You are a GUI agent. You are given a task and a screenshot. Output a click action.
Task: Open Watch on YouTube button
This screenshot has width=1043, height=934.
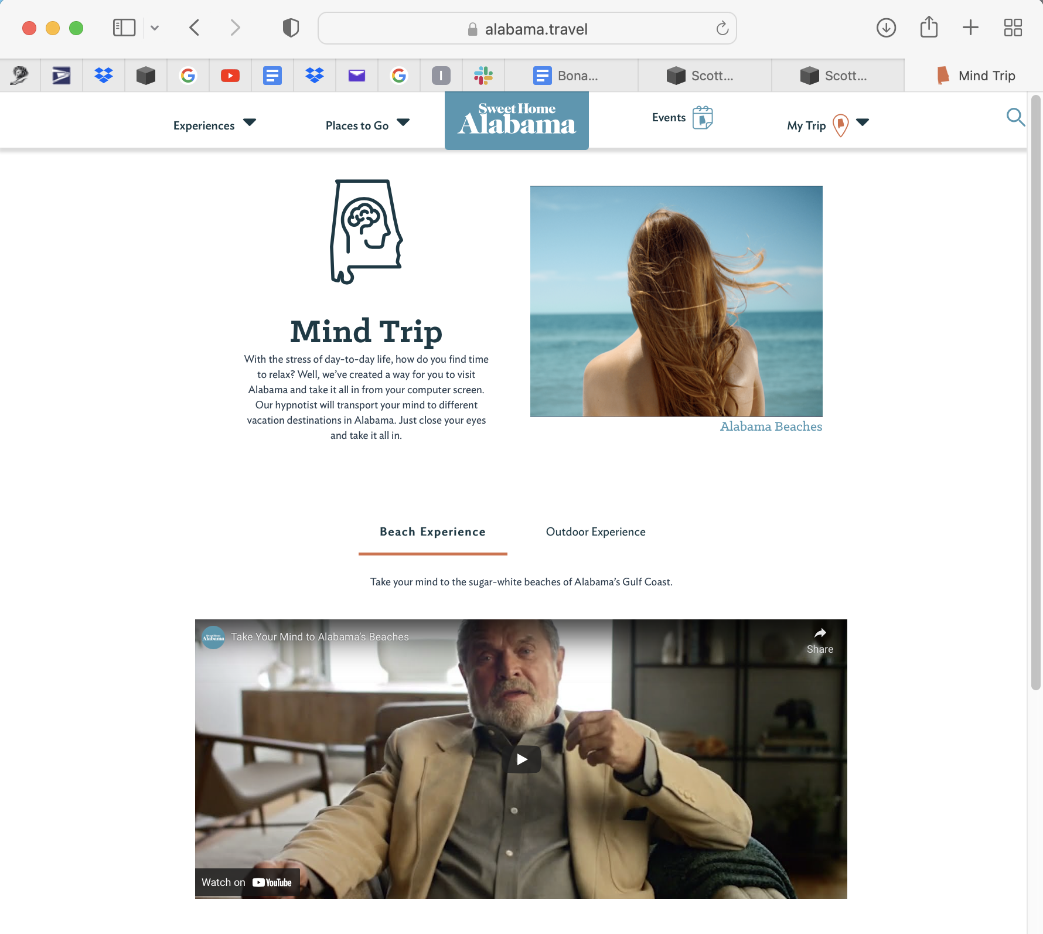tap(247, 882)
